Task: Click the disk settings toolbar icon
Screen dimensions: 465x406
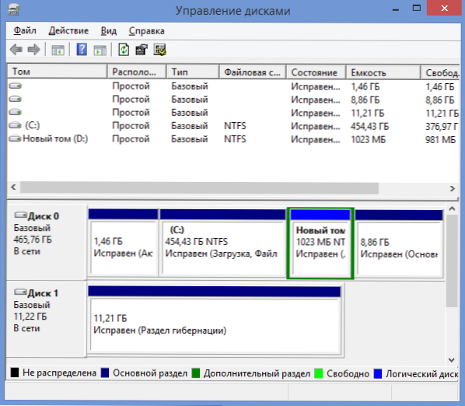Action: point(160,50)
